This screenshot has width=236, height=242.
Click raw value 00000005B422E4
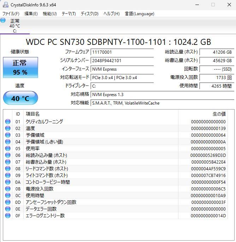point(208,162)
